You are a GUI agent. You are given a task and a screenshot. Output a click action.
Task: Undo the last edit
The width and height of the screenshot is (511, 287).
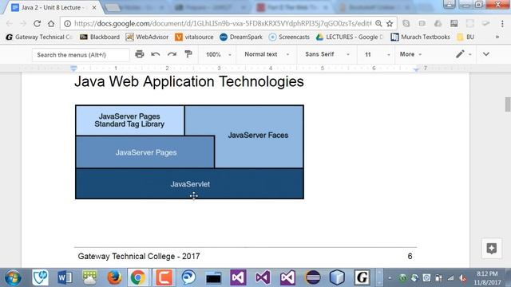point(156,54)
